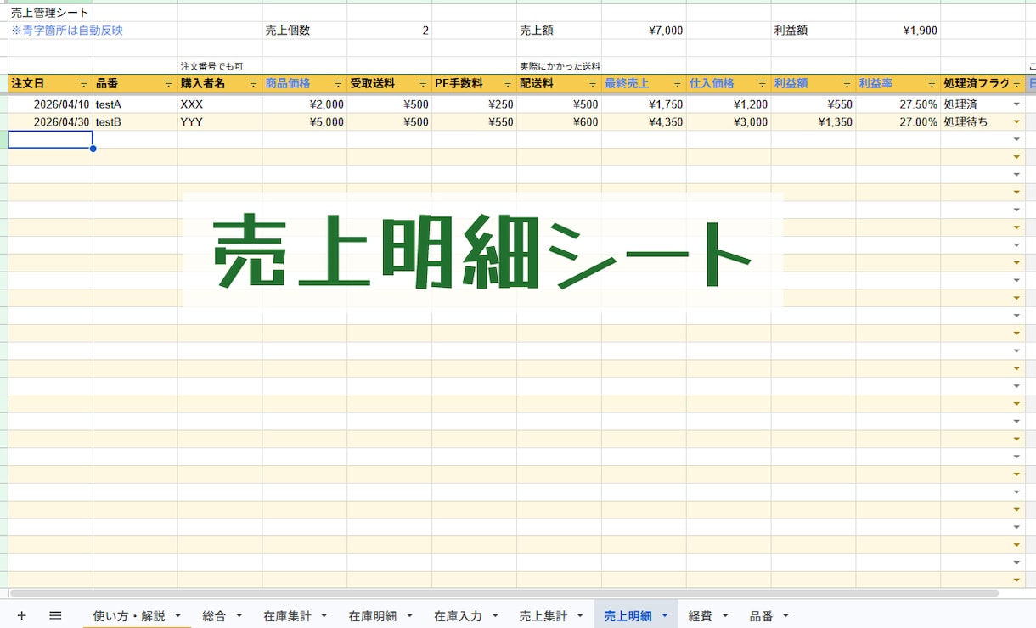
Task: Click the 配送料 header filter icon
Action: (593, 83)
